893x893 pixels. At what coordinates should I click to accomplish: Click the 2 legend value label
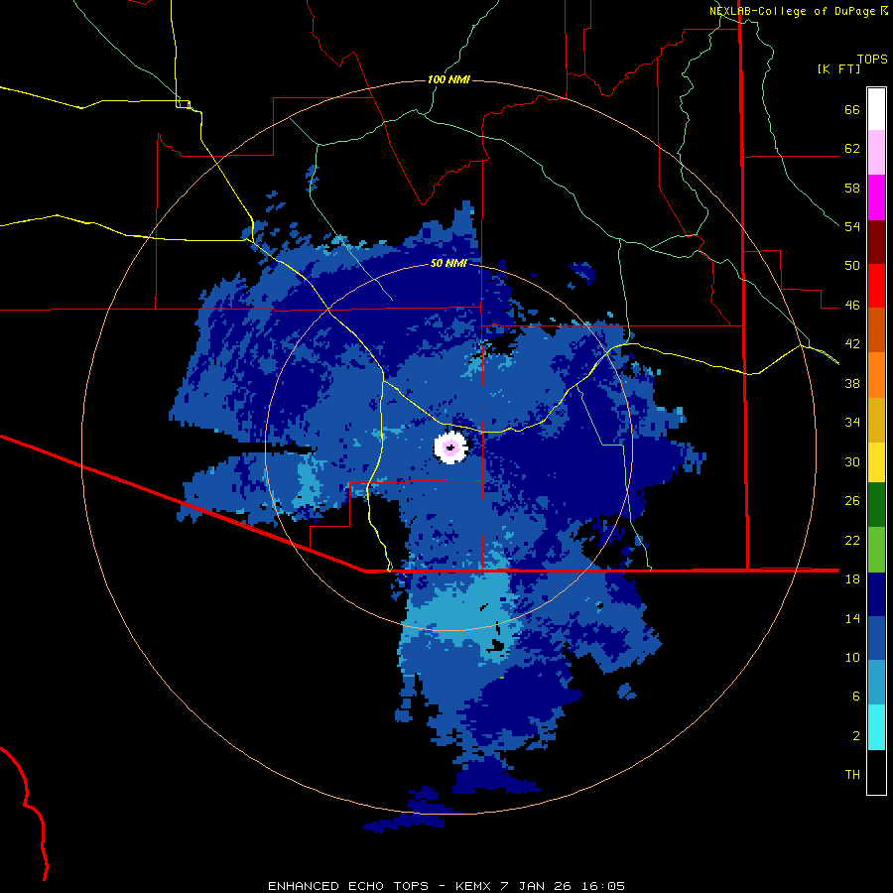856,736
